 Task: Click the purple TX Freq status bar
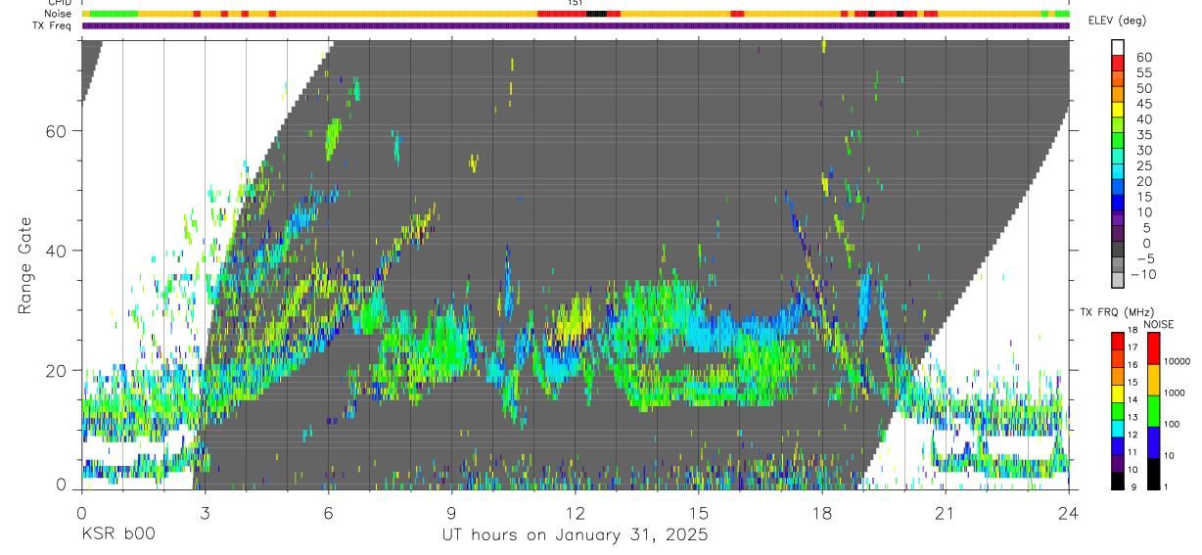click(x=576, y=25)
